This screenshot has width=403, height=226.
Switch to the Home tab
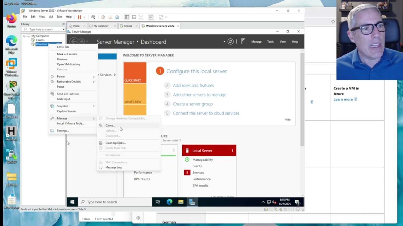(76, 26)
